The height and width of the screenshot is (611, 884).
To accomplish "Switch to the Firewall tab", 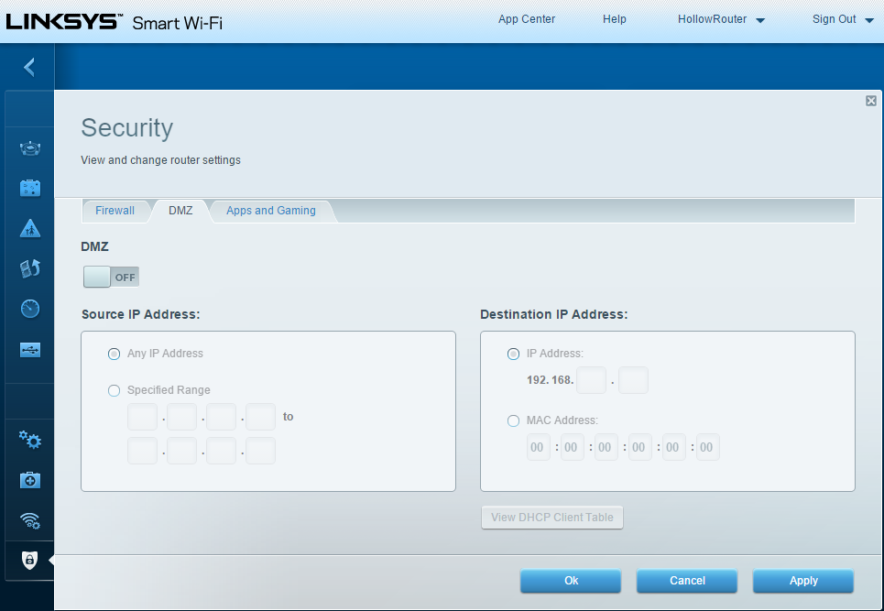I will coord(115,211).
